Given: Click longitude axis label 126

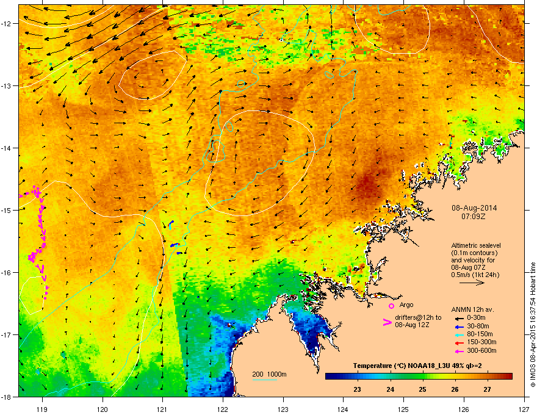Looking at the screenshot, I should coord(464,409).
